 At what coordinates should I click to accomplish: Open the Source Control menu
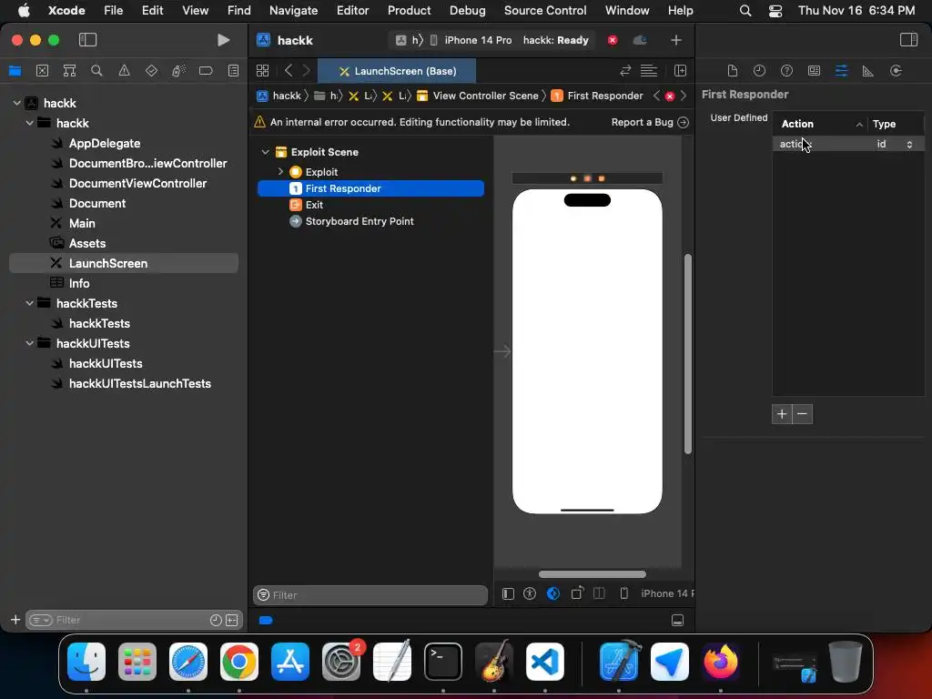coord(545,10)
